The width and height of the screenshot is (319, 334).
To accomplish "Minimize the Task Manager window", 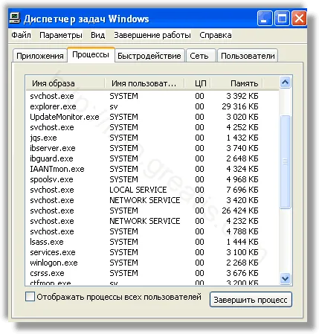I will (x=265, y=19).
